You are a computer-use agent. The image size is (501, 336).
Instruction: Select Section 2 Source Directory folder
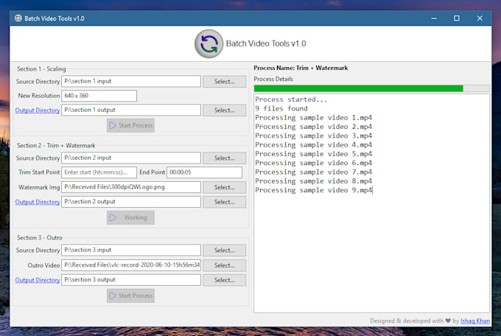[x=224, y=158]
